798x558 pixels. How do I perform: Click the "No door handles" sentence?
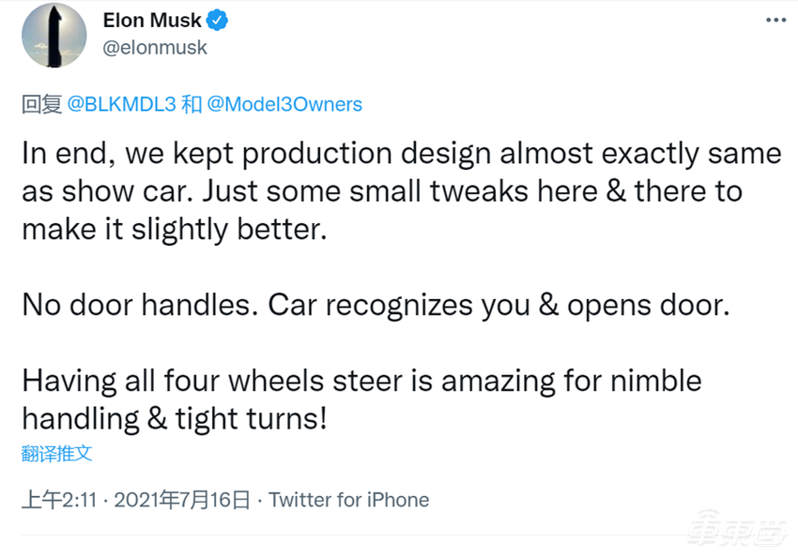[x=139, y=306]
